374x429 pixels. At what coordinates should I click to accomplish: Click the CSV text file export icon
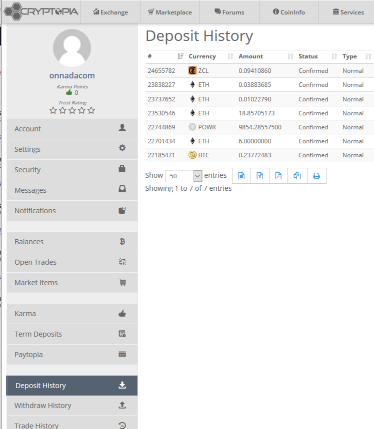241,176
